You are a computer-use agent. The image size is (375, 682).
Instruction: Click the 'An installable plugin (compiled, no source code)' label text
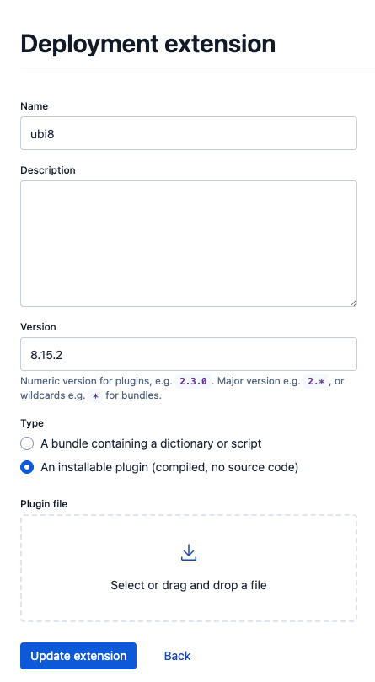[169, 467]
